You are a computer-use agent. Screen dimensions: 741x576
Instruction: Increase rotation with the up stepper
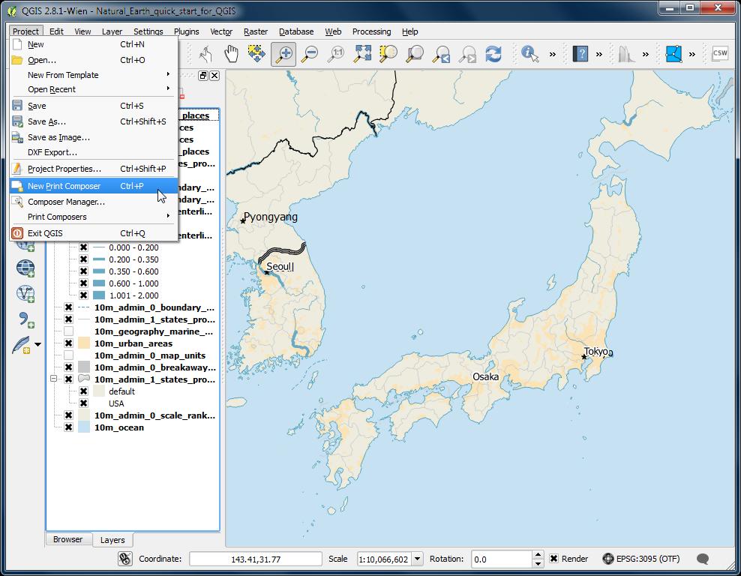tap(538, 555)
